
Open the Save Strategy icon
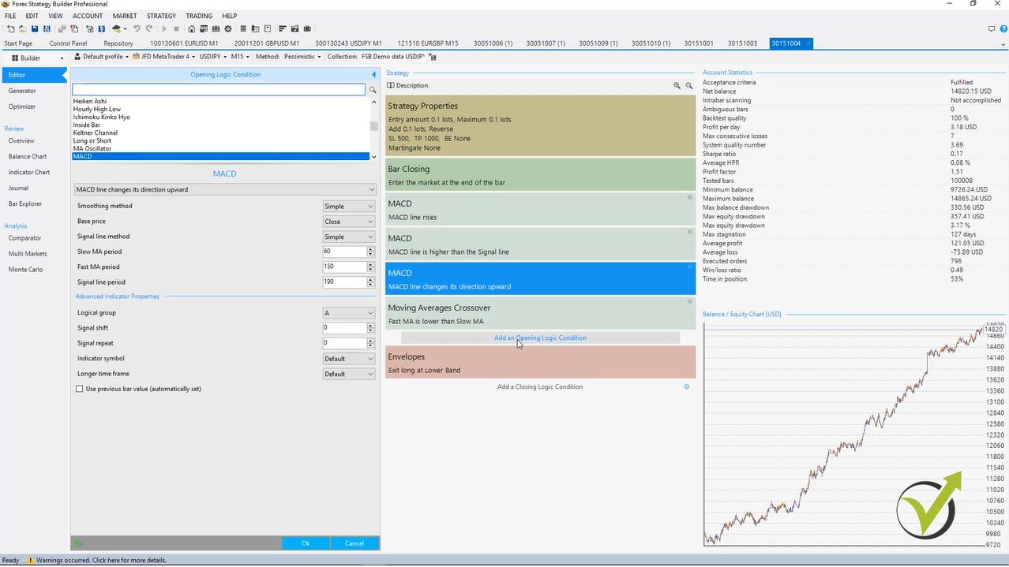(x=34, y=28)
